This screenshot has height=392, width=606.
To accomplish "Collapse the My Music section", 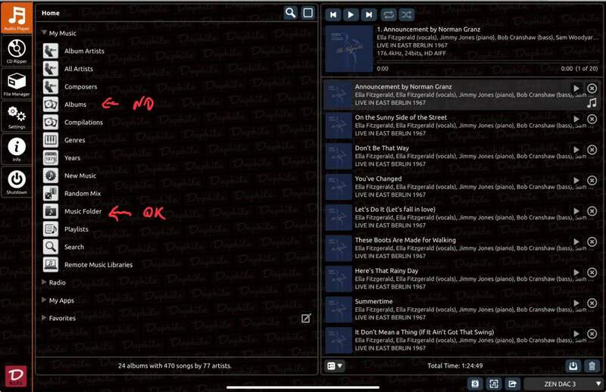I will click(45, 33).
